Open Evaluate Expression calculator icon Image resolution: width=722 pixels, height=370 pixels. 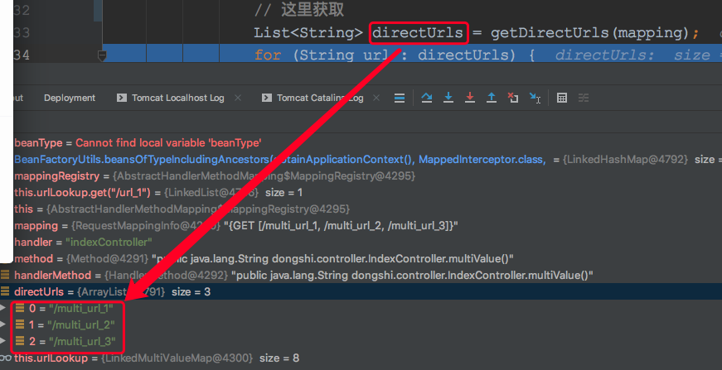562,98
